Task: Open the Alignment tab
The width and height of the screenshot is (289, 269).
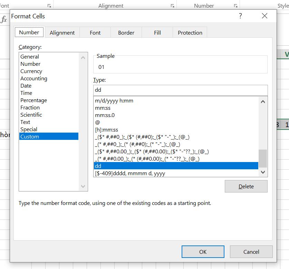Action: (x=62, y=33)
